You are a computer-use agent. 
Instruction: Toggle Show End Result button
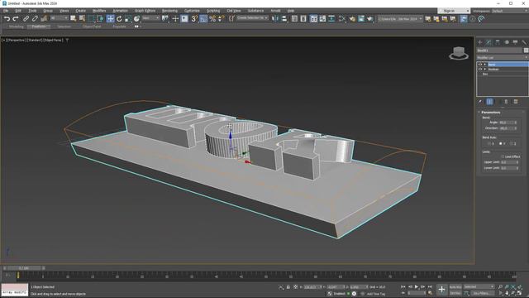(489, 102)
